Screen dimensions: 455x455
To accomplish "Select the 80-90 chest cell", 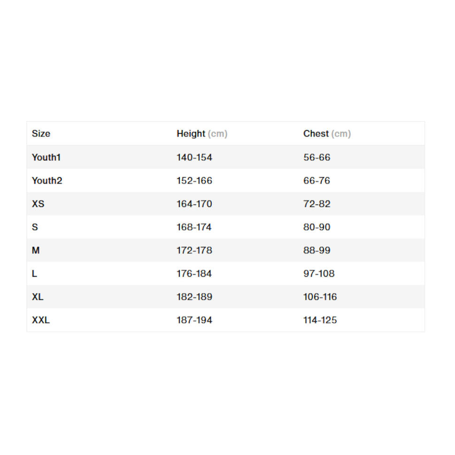I will coord(316,227).
